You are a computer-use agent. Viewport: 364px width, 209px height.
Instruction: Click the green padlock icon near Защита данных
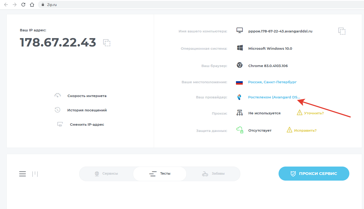(x=240, y=130)
